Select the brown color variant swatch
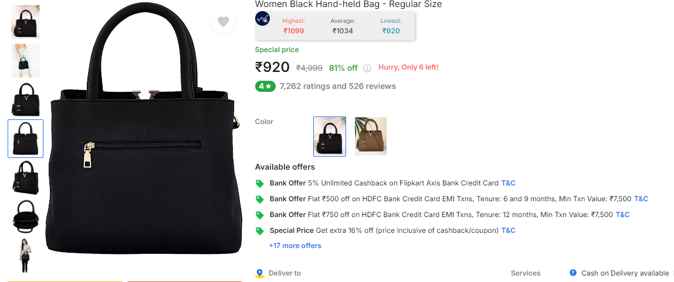Viewport: 674px width, 282px height. coord(371,136)
